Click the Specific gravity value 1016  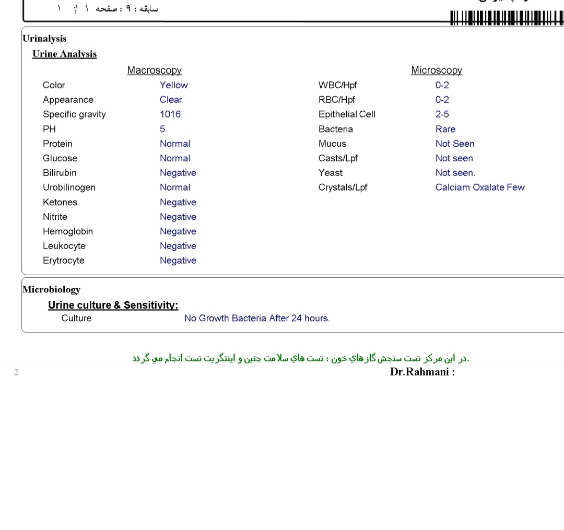tap(170, 114)
